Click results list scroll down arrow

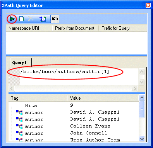(x=142, y=139)
